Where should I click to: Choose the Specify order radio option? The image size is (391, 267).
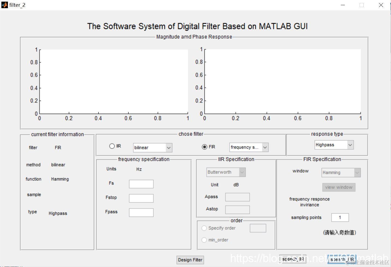[204, 228]
